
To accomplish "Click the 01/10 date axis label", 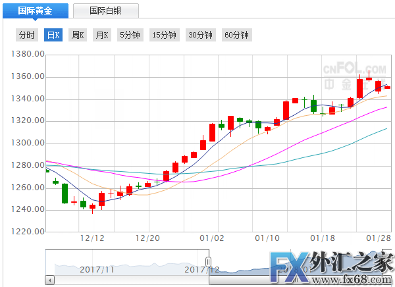I will (x=267, y=238).
